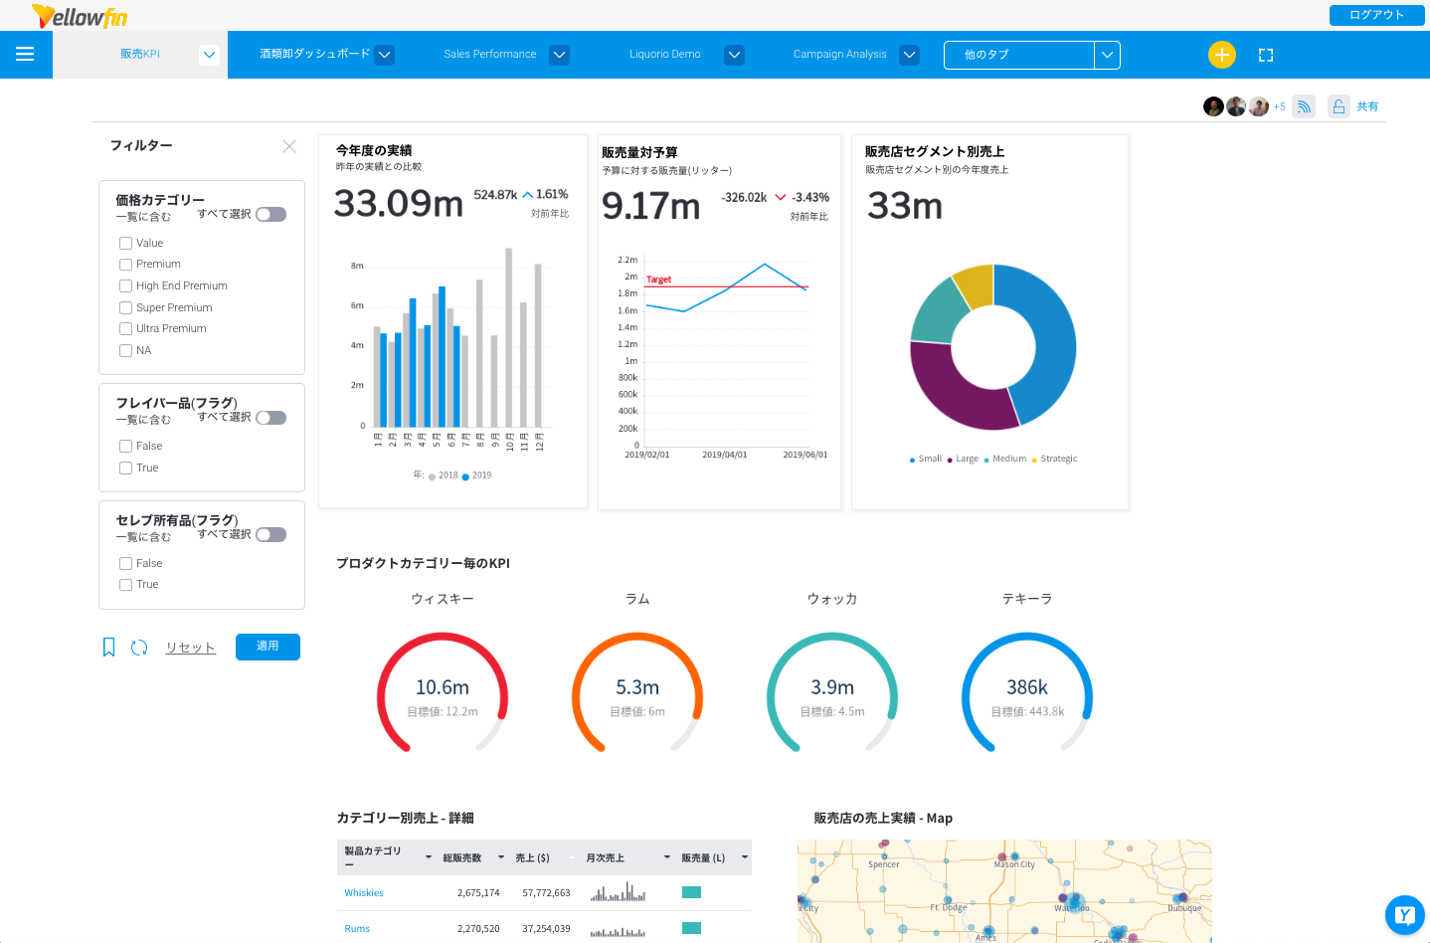Click the lock share icon
1430x943 pixels.
1339,106
